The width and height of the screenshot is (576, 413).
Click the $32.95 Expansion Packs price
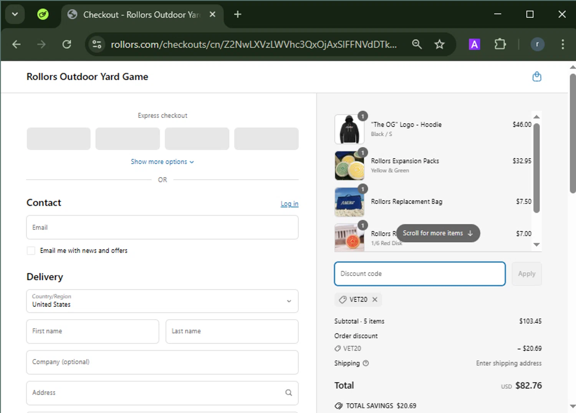[x=522, y=161]
